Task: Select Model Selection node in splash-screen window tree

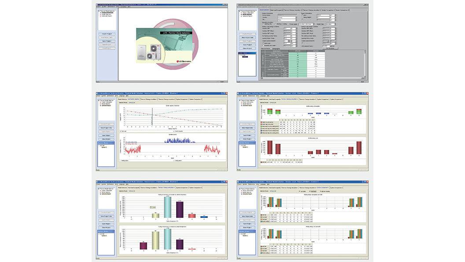Action: [107, 14]
